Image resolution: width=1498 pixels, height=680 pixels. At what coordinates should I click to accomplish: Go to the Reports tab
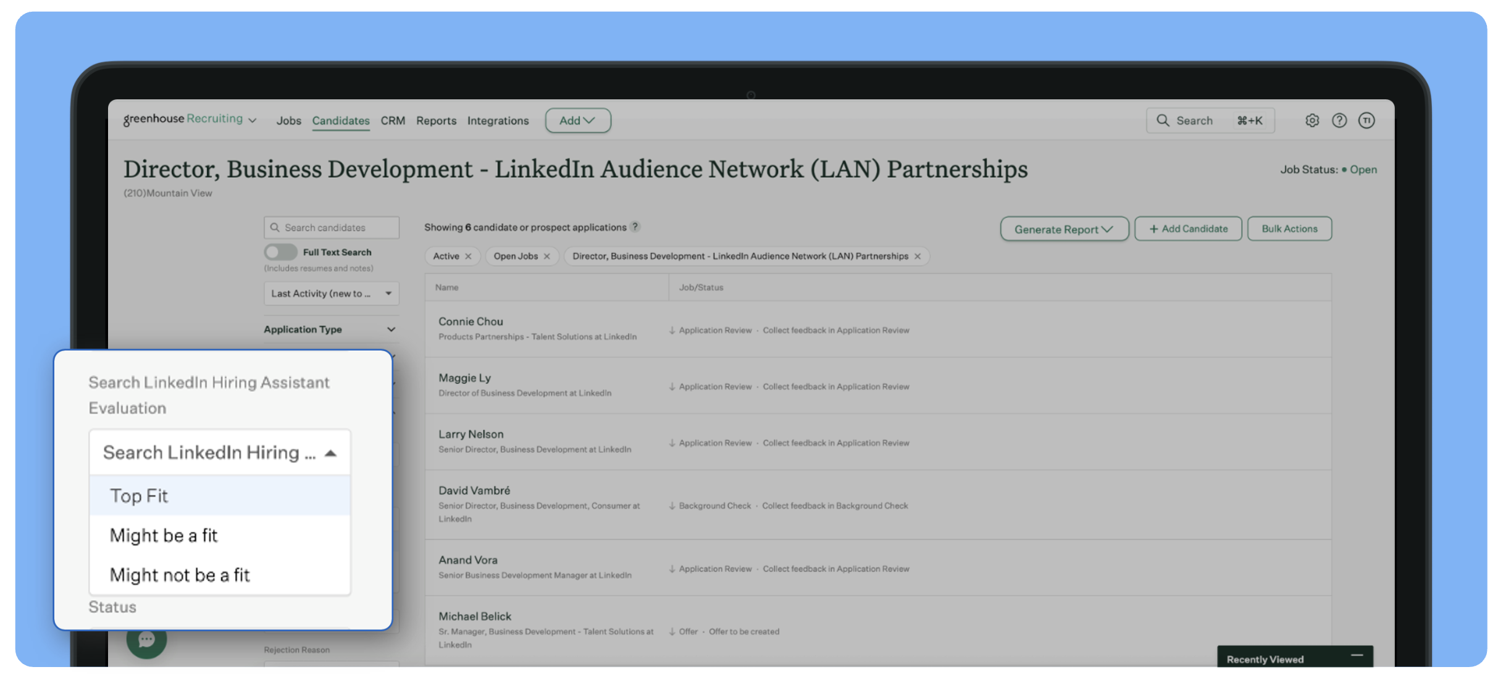436,120
